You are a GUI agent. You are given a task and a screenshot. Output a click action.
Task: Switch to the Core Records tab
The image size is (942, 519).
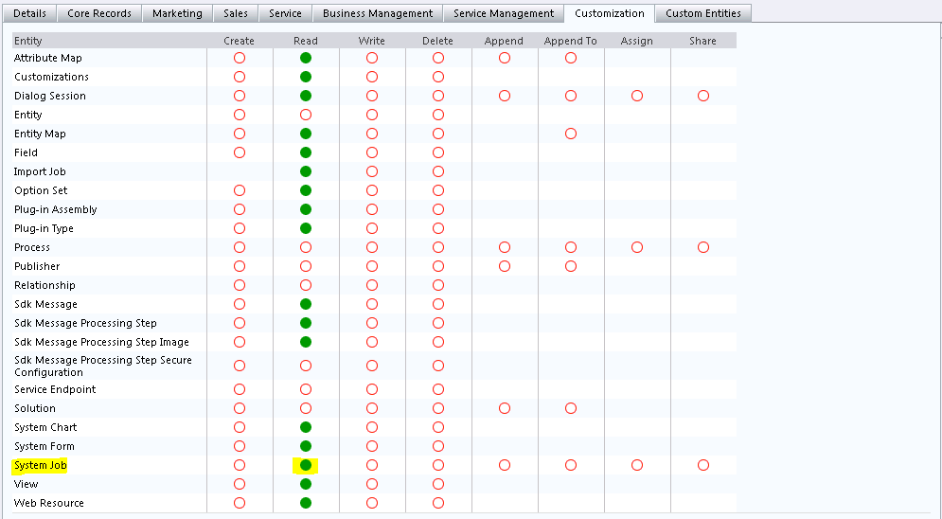click(99, 13)
